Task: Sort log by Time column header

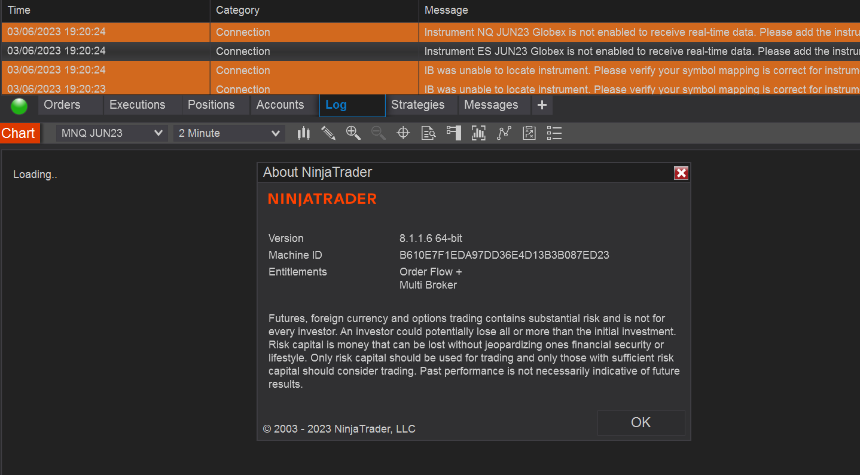Action: [105, 10]
